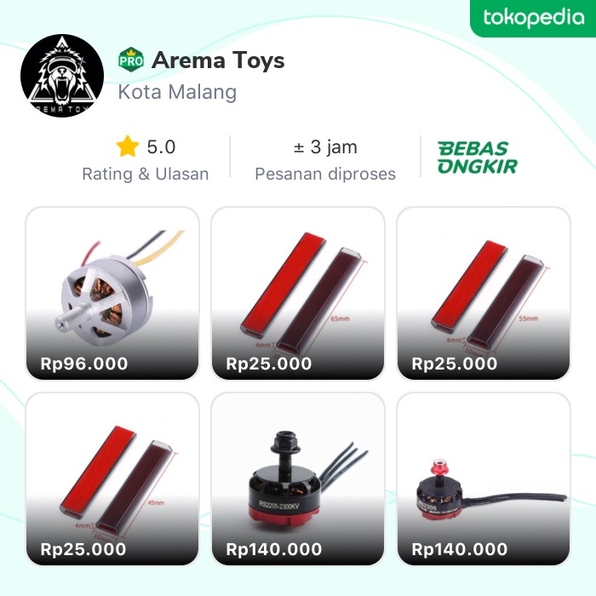Click the green PRO merchant badge

point(131,60)
